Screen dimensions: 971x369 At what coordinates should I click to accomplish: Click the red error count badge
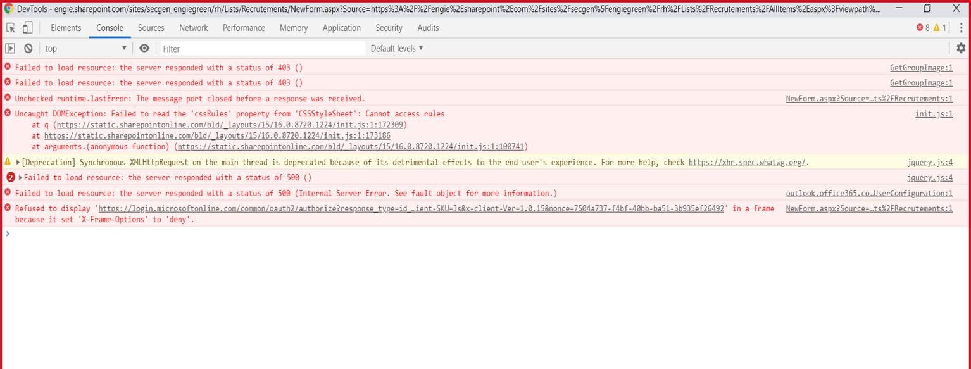(x=924, y=28)
